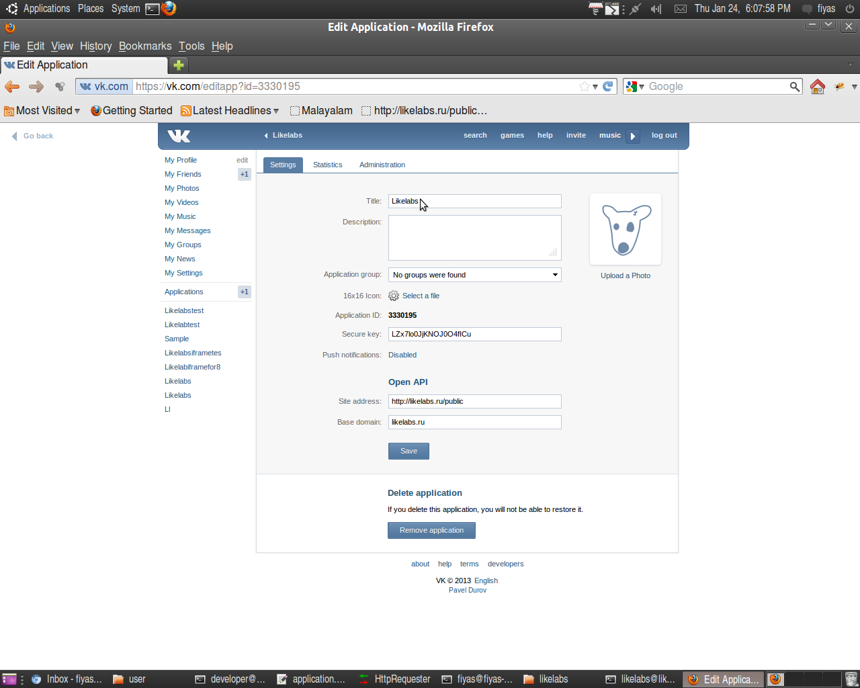Open the Bookmarks menu
Screen dimensions: 860x688
[145, 46]
